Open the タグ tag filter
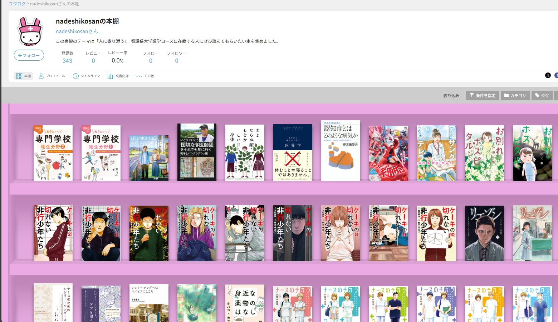 [x=542, y=96]
